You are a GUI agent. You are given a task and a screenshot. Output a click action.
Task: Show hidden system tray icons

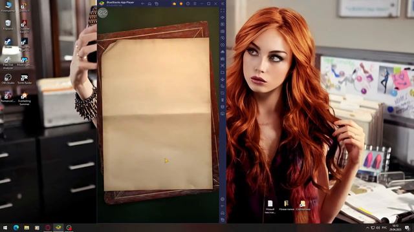pos(367,227)
